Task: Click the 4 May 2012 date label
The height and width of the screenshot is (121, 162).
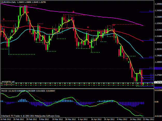Action: coord(122,119)
